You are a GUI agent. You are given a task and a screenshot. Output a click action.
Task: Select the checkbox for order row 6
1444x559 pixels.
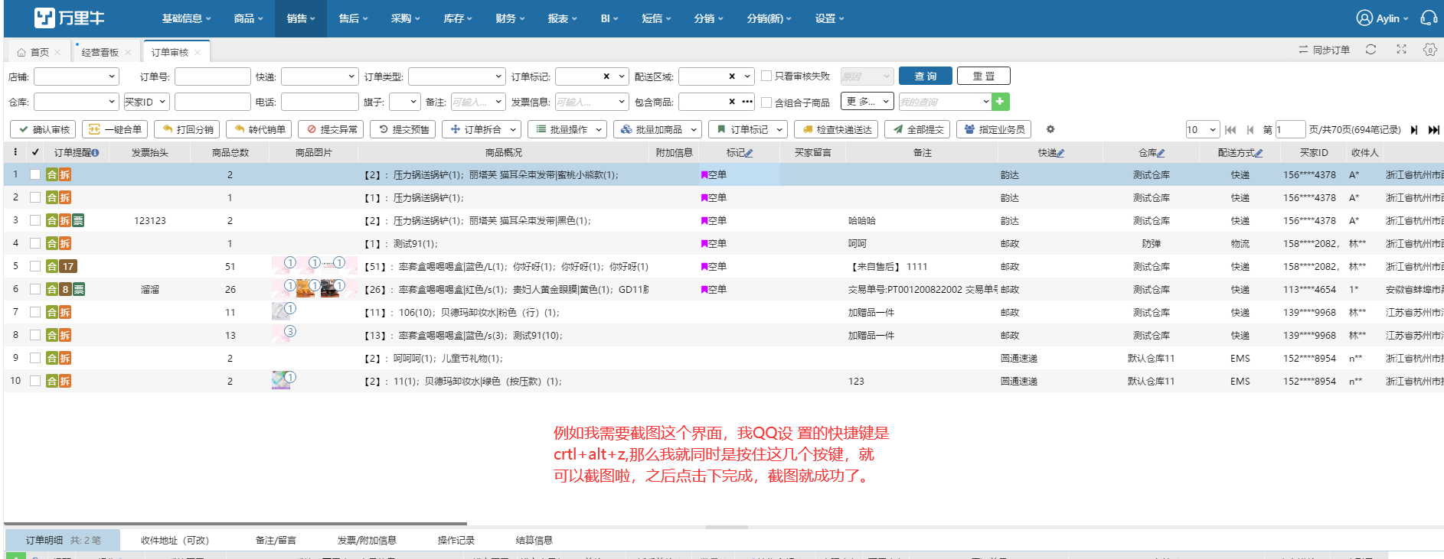pos(35,289)
